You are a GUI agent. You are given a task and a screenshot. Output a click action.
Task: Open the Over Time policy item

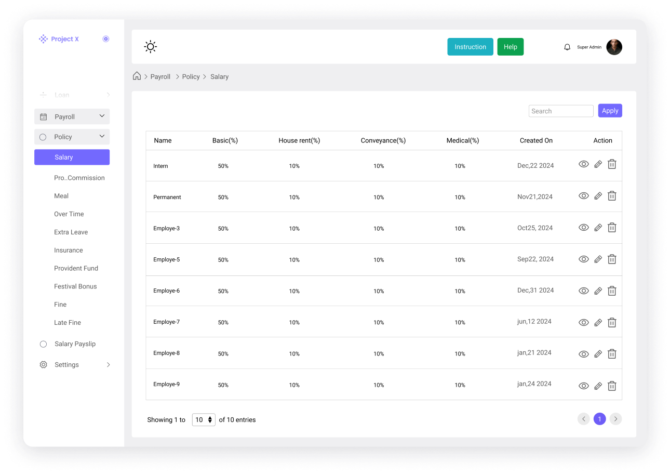[69, 214]
